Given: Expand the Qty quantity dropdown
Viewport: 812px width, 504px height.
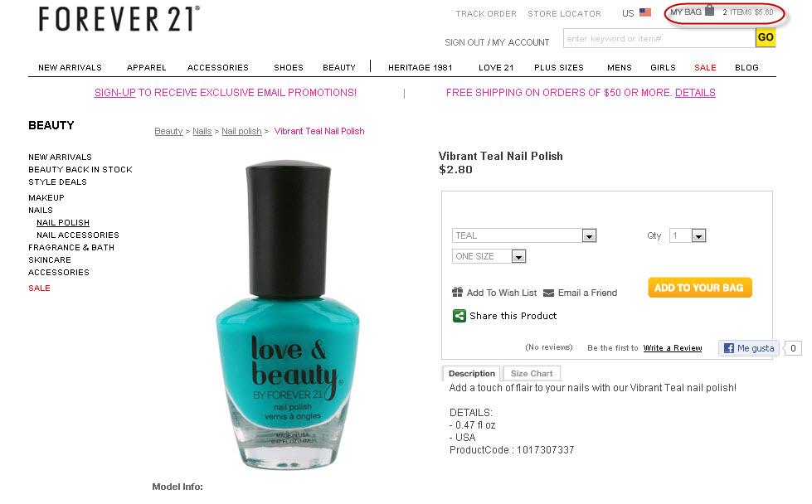Looking at the screenshot, I should pos(688,235).
